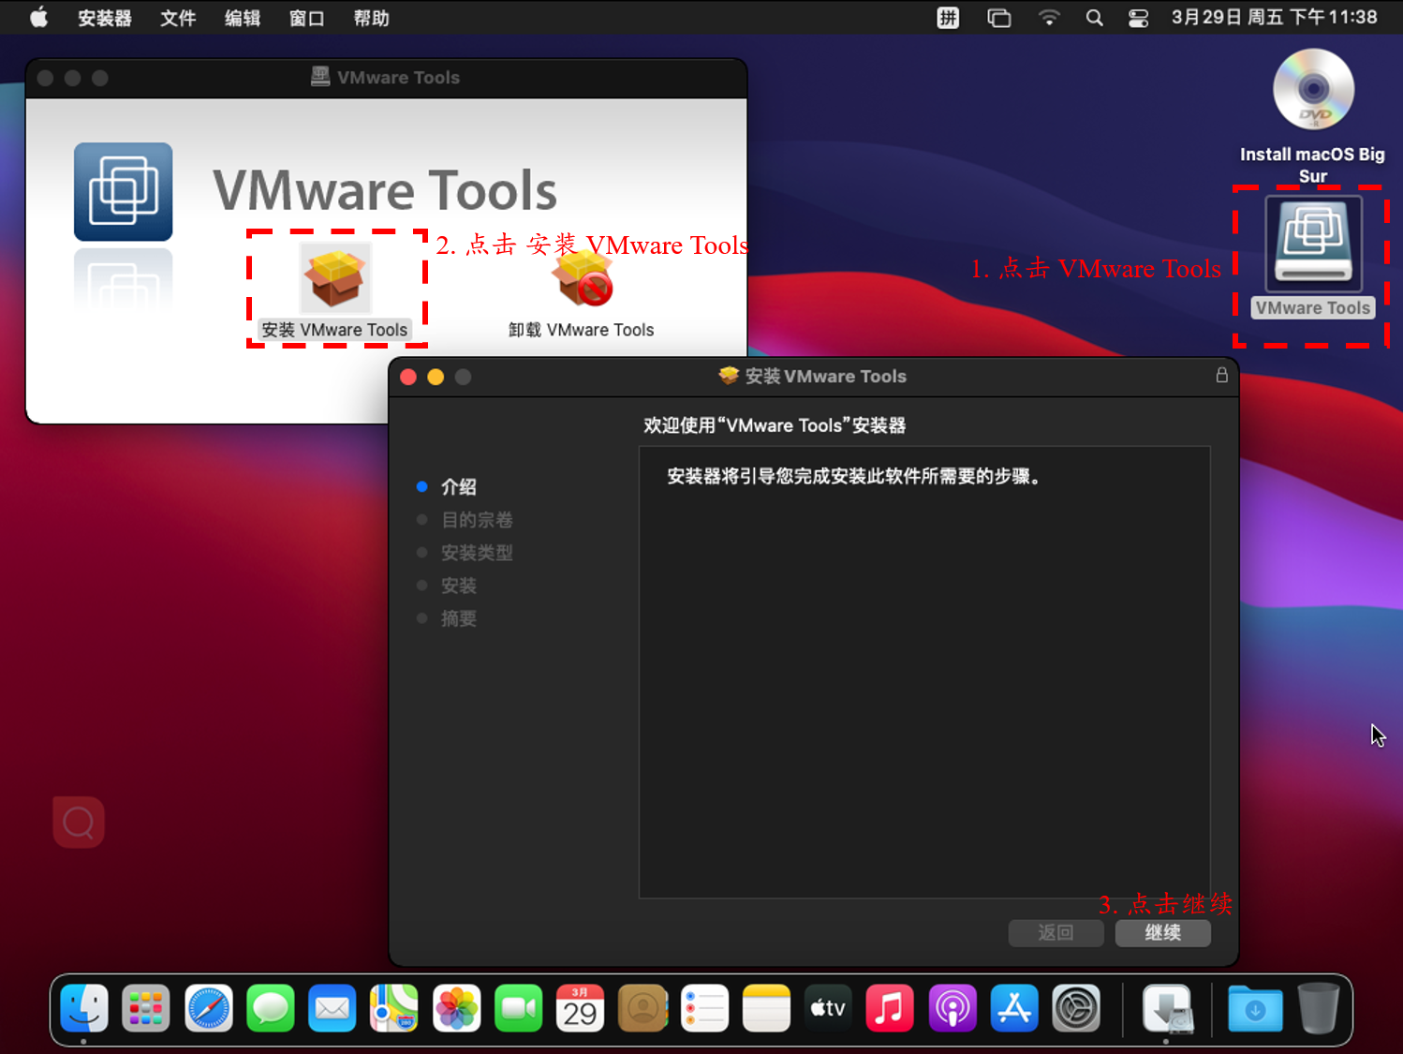The height and width of the screenshot is (1054, 1403).
Task: Click the Installer app icon in the Dock
Action: tap(1166, 1008)
